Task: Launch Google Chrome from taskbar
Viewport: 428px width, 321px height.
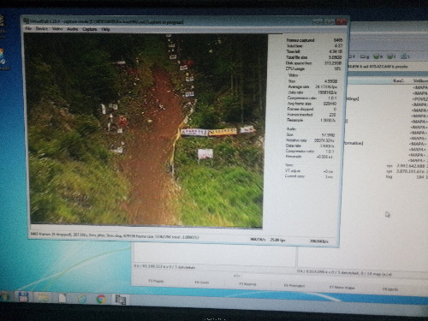Action: 101,300
